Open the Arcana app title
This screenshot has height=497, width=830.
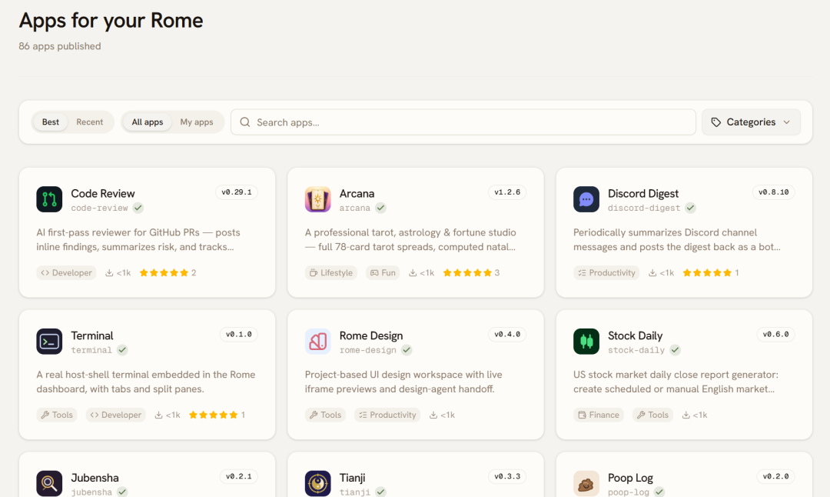[x=357, y=193]
